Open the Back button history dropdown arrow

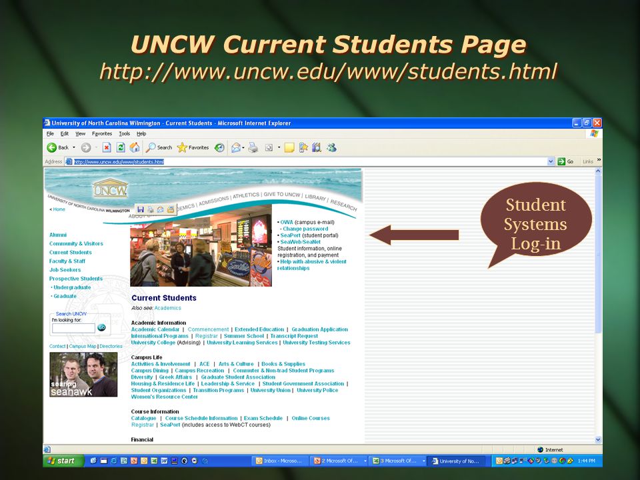coord(74,147)
